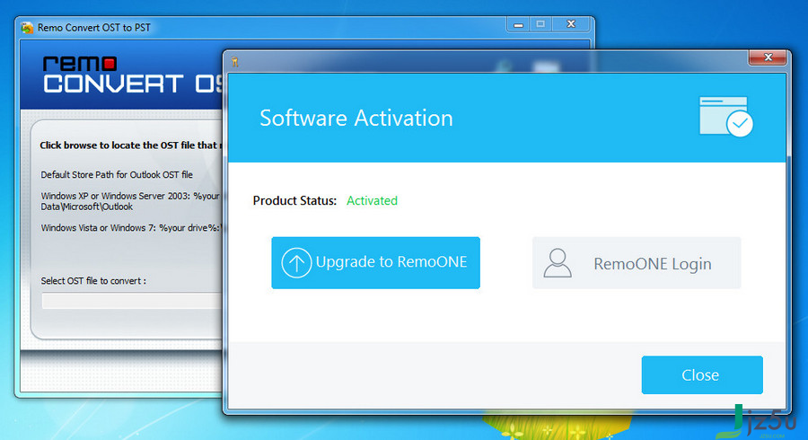Click the activation checkmark window icon
The width and height of the screenshot is (808, 440).
(x=725, y=117)
